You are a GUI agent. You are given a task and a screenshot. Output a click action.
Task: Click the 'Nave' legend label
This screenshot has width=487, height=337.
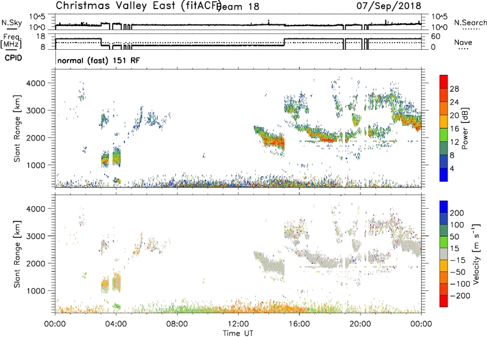pyautogui.click(x=463, y=42)
